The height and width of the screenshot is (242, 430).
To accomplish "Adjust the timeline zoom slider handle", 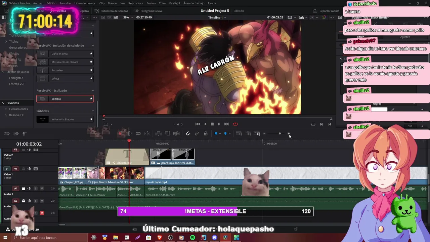I will click(280, 133).
